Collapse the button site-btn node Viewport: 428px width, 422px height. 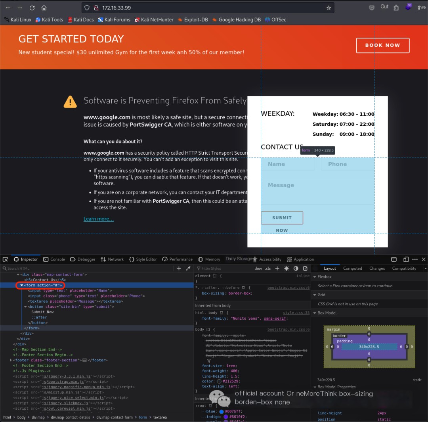click(x=25, y=307)
